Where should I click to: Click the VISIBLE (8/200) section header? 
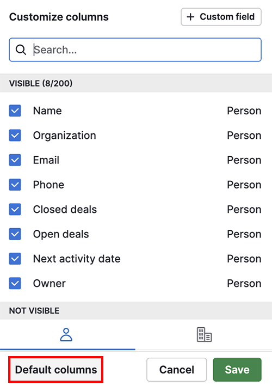coord(136,83)
